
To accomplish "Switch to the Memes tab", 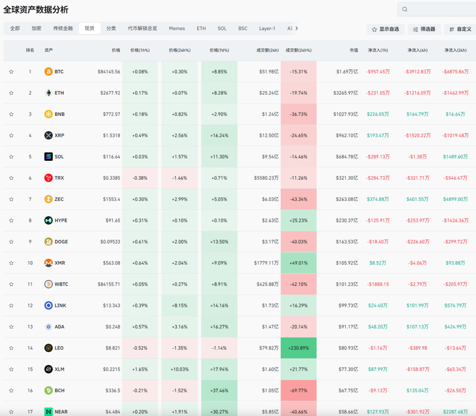I will click(x=176, y=28).
